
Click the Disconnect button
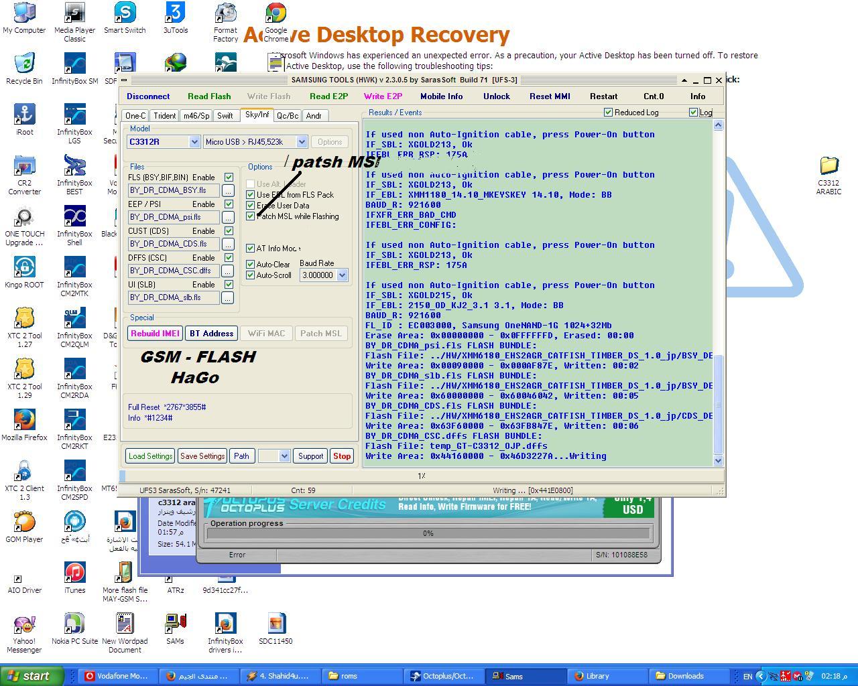(148, 96)
